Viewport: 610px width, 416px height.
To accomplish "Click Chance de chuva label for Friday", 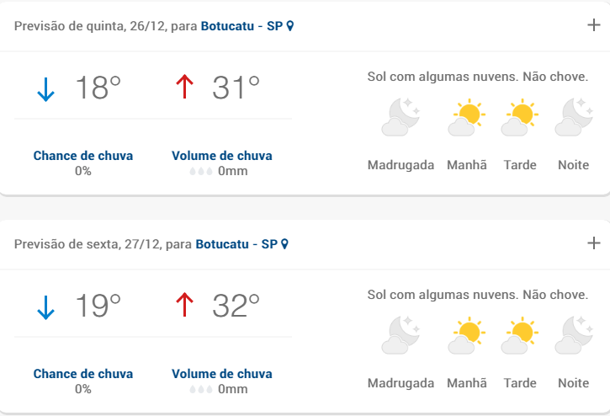I will point(82,374).
